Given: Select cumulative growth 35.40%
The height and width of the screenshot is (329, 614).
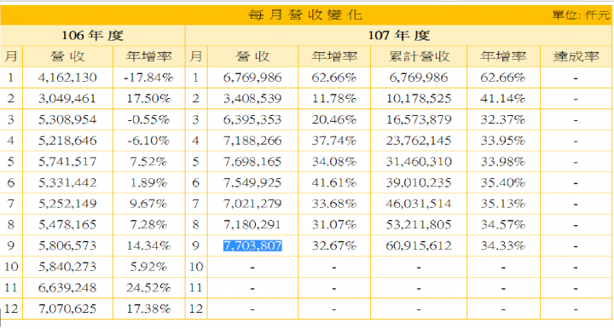Looking at the screenshot, I should click(503, 182).
